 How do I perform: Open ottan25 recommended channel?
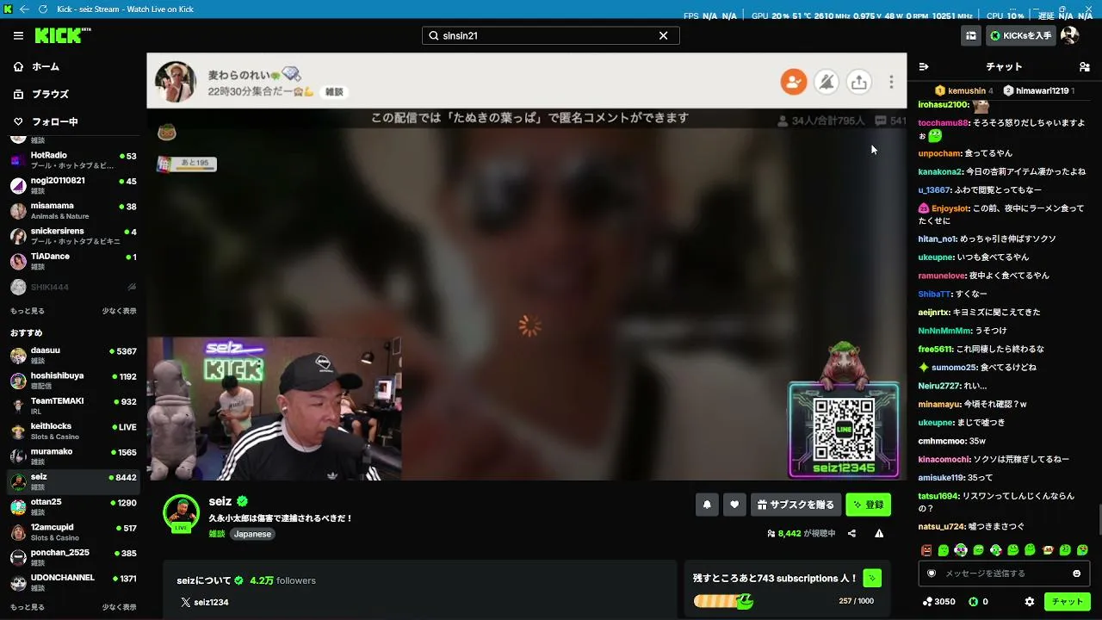pyautogui.click(x=74, y=506)
